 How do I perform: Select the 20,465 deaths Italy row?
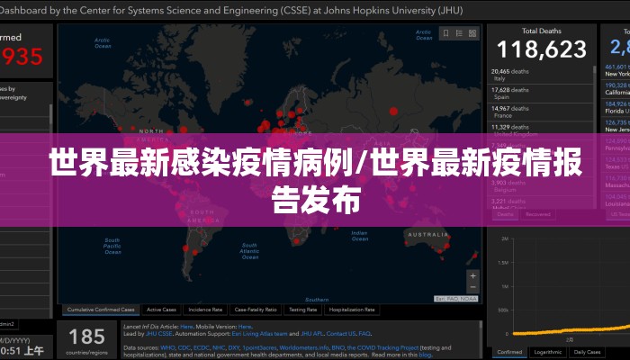(x=540, y=75)
